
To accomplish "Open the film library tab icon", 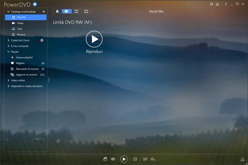I will 77,11.
